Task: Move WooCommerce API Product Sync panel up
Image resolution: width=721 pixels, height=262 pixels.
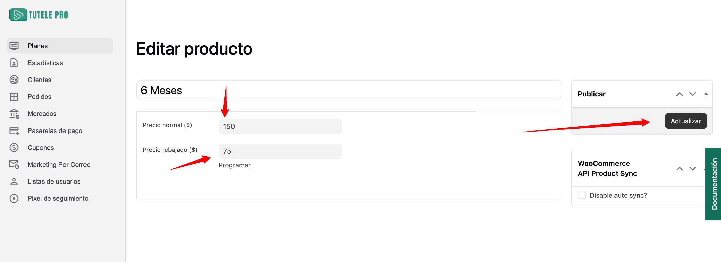Action: pos(679,169)
